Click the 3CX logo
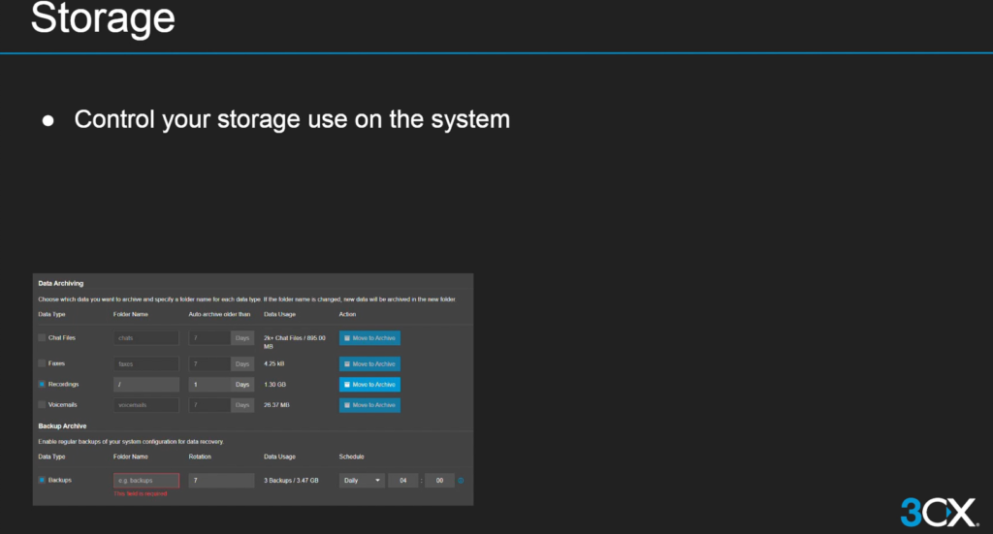 pos(938,510)
